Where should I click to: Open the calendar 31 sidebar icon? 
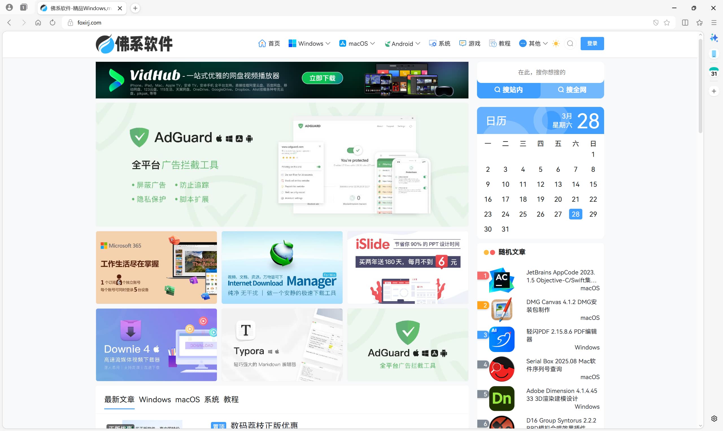[x=714, y=72]
